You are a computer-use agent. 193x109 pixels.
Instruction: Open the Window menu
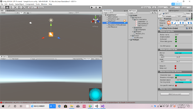(x=44, y=4)
